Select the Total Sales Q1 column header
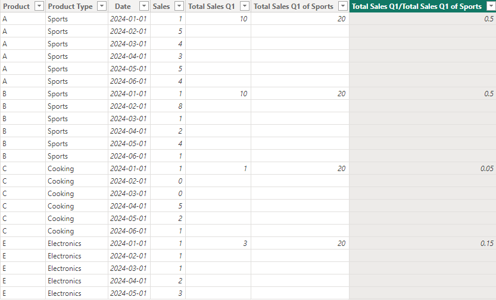Image resolution: width=496 pixels, height=300 pixels. (x=211, y=7)
